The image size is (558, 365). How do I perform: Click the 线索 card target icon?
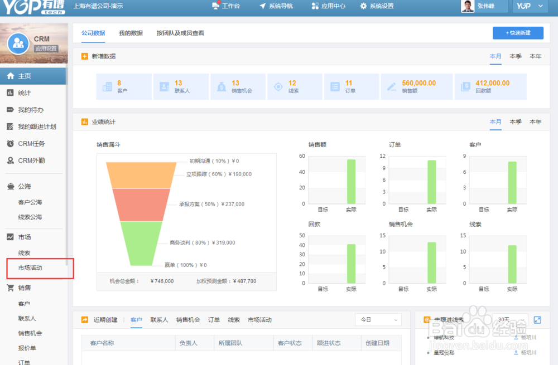(278, 87)
